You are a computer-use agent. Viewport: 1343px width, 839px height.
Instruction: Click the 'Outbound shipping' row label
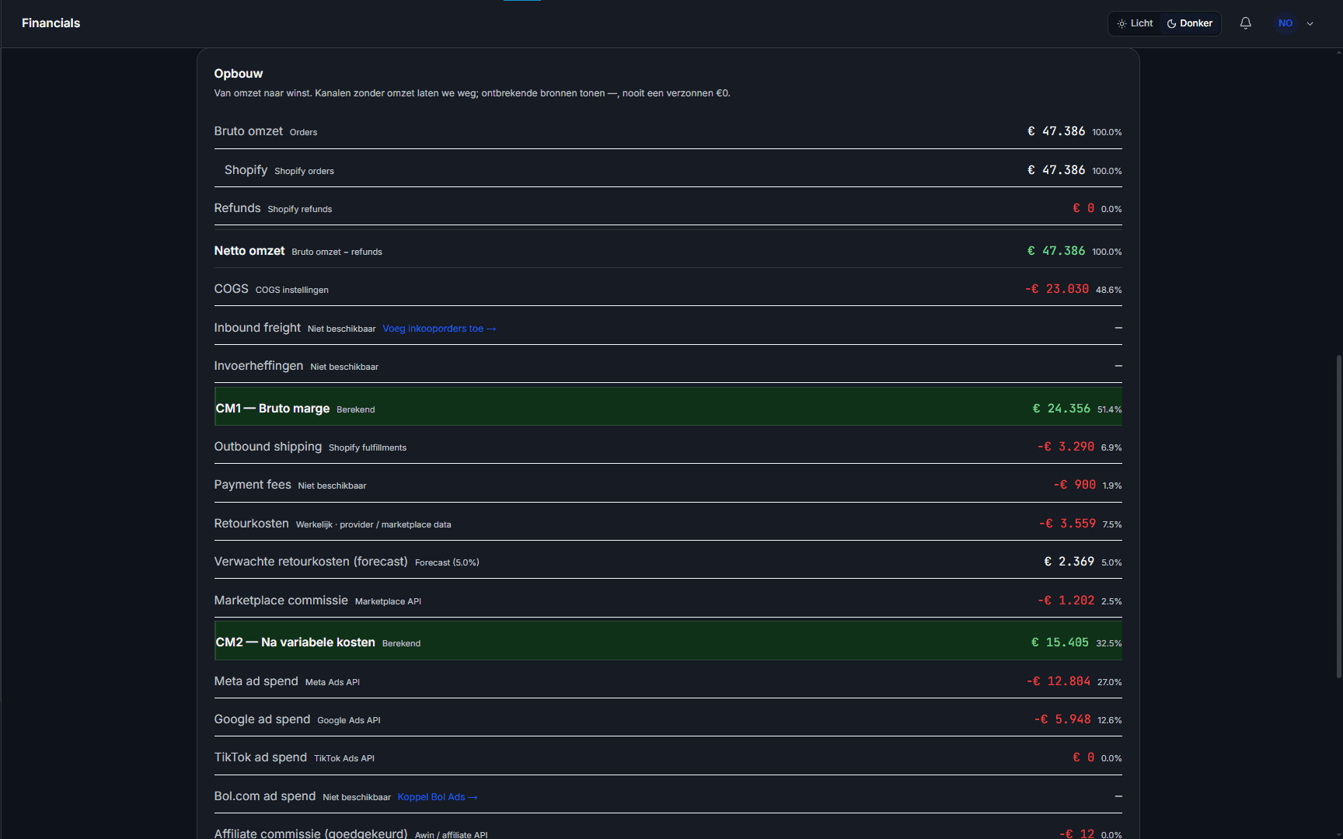(x=268, y=447)
